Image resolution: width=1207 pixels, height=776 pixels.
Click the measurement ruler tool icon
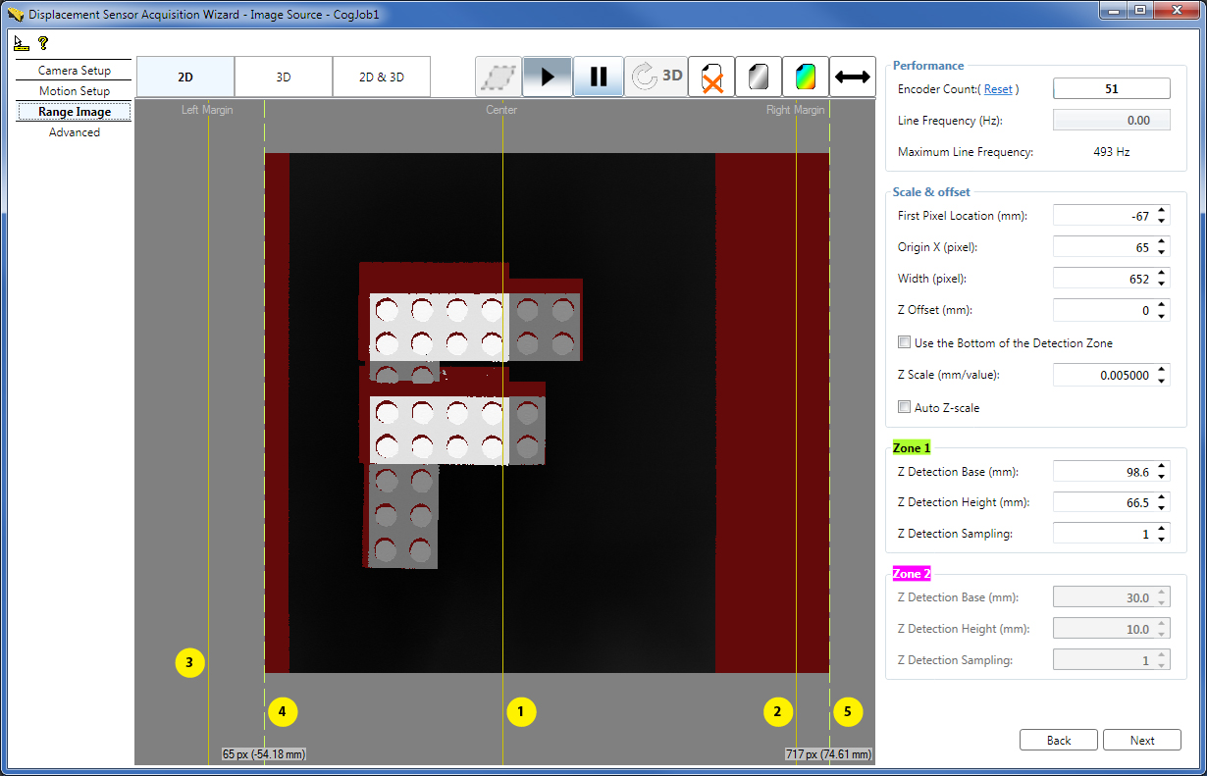pos(20,43)
